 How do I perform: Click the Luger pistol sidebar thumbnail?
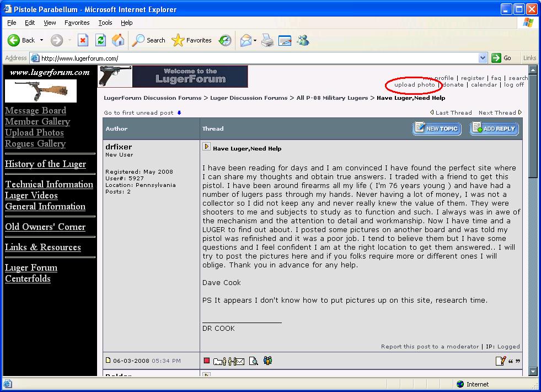pyautogui.click(x=41, y=91)
